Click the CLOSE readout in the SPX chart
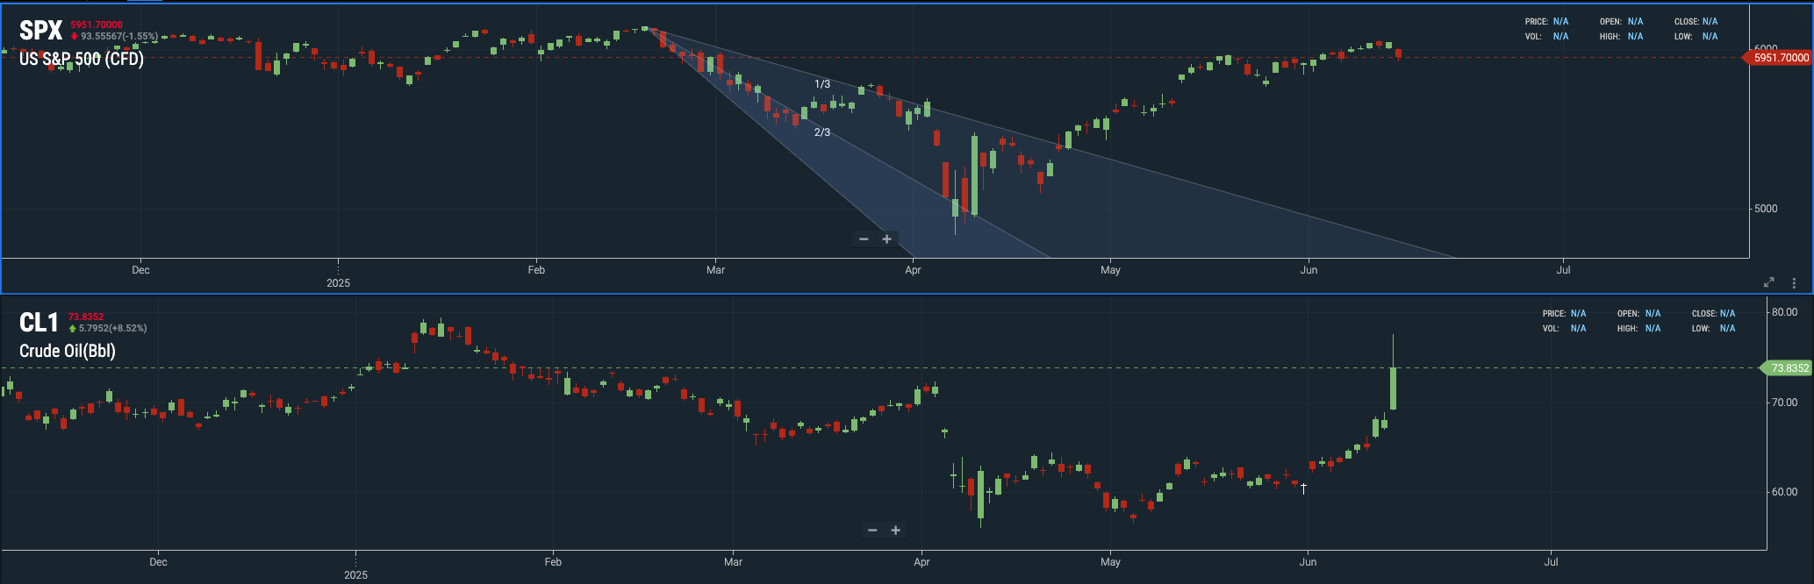The width and height of the screenshot is (1814, 584). pos(1696,22)
